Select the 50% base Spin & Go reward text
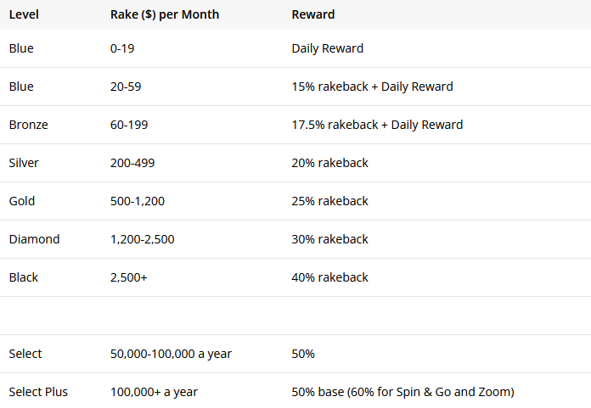The image size is (591, 408). [403, 392]
